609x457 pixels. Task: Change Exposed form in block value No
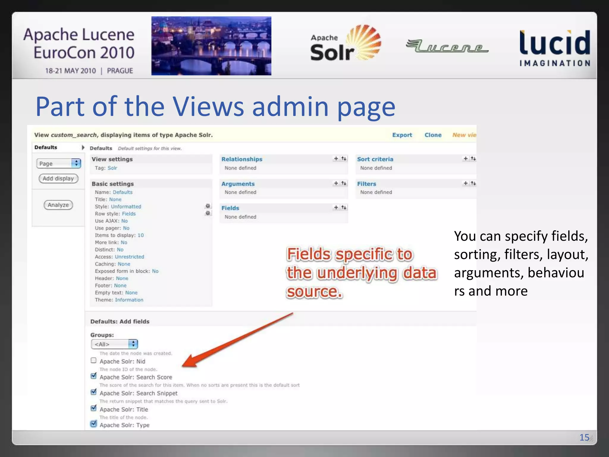[x=155, y=271]
